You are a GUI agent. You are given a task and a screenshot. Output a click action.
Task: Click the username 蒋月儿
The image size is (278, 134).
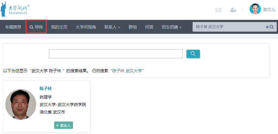(269, 10)
